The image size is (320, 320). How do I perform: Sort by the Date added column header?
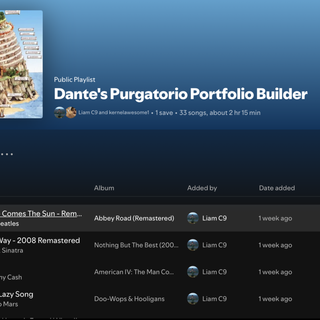[x=277, y=188]
